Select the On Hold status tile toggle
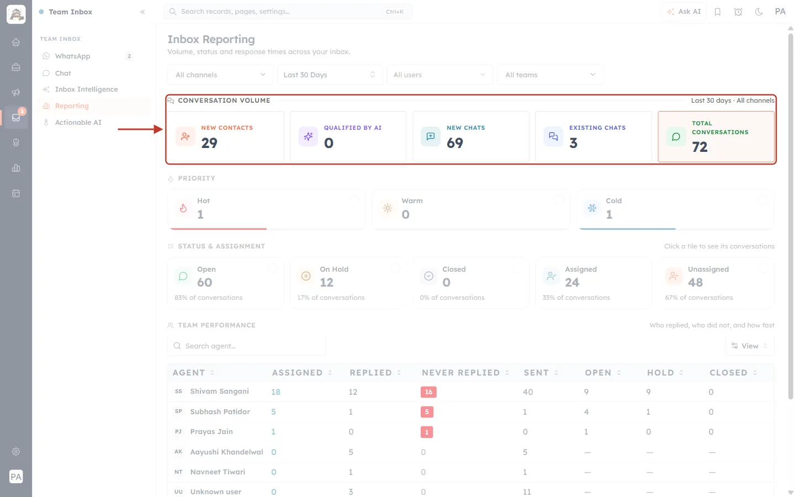 395,268
